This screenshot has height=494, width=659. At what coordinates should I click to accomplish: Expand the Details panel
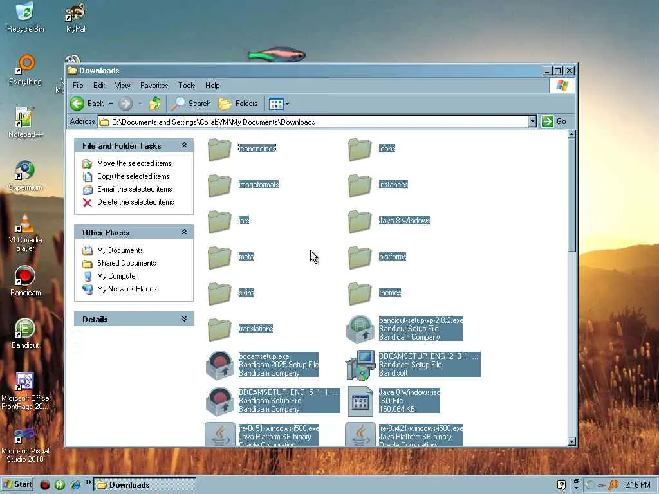click(184, 319)
